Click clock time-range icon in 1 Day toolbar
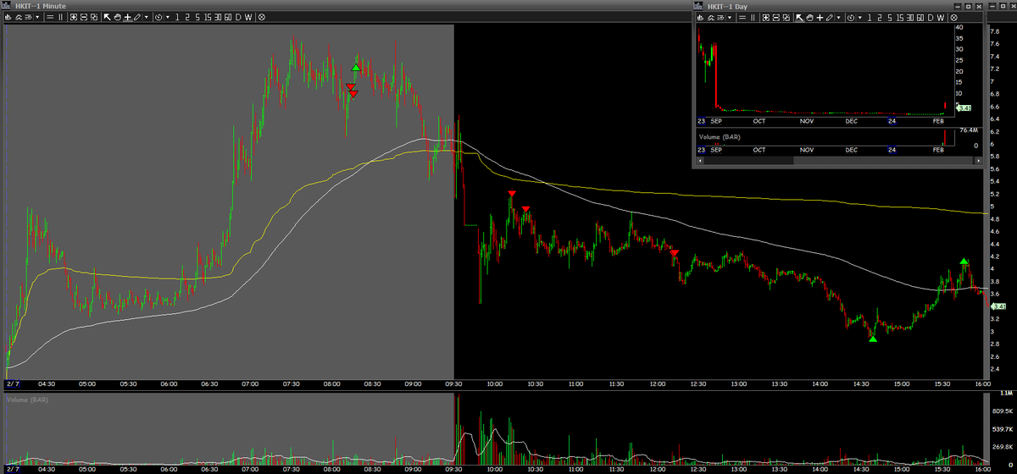 coord(851,17)
